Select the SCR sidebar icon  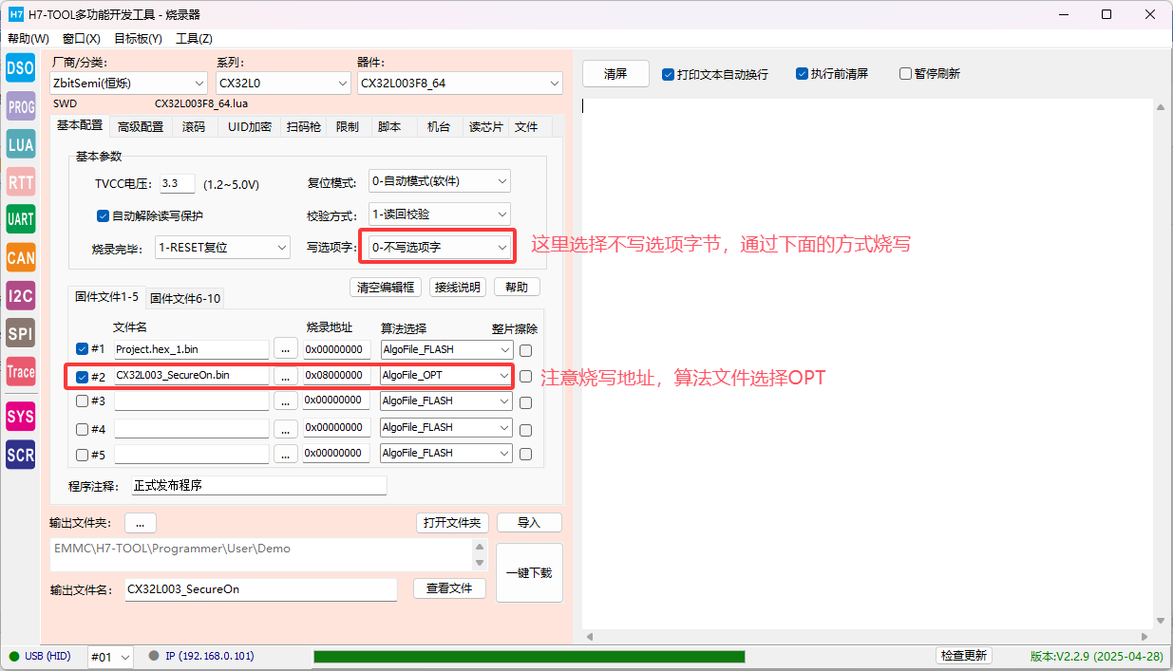pyautogui.click(x=20, y=454)
